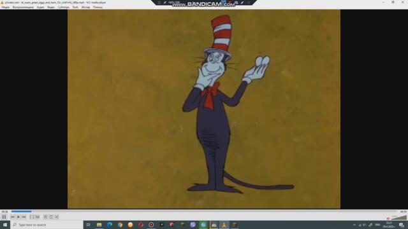
Task: Click the total duration time label
Action: [x=403, y=212]
